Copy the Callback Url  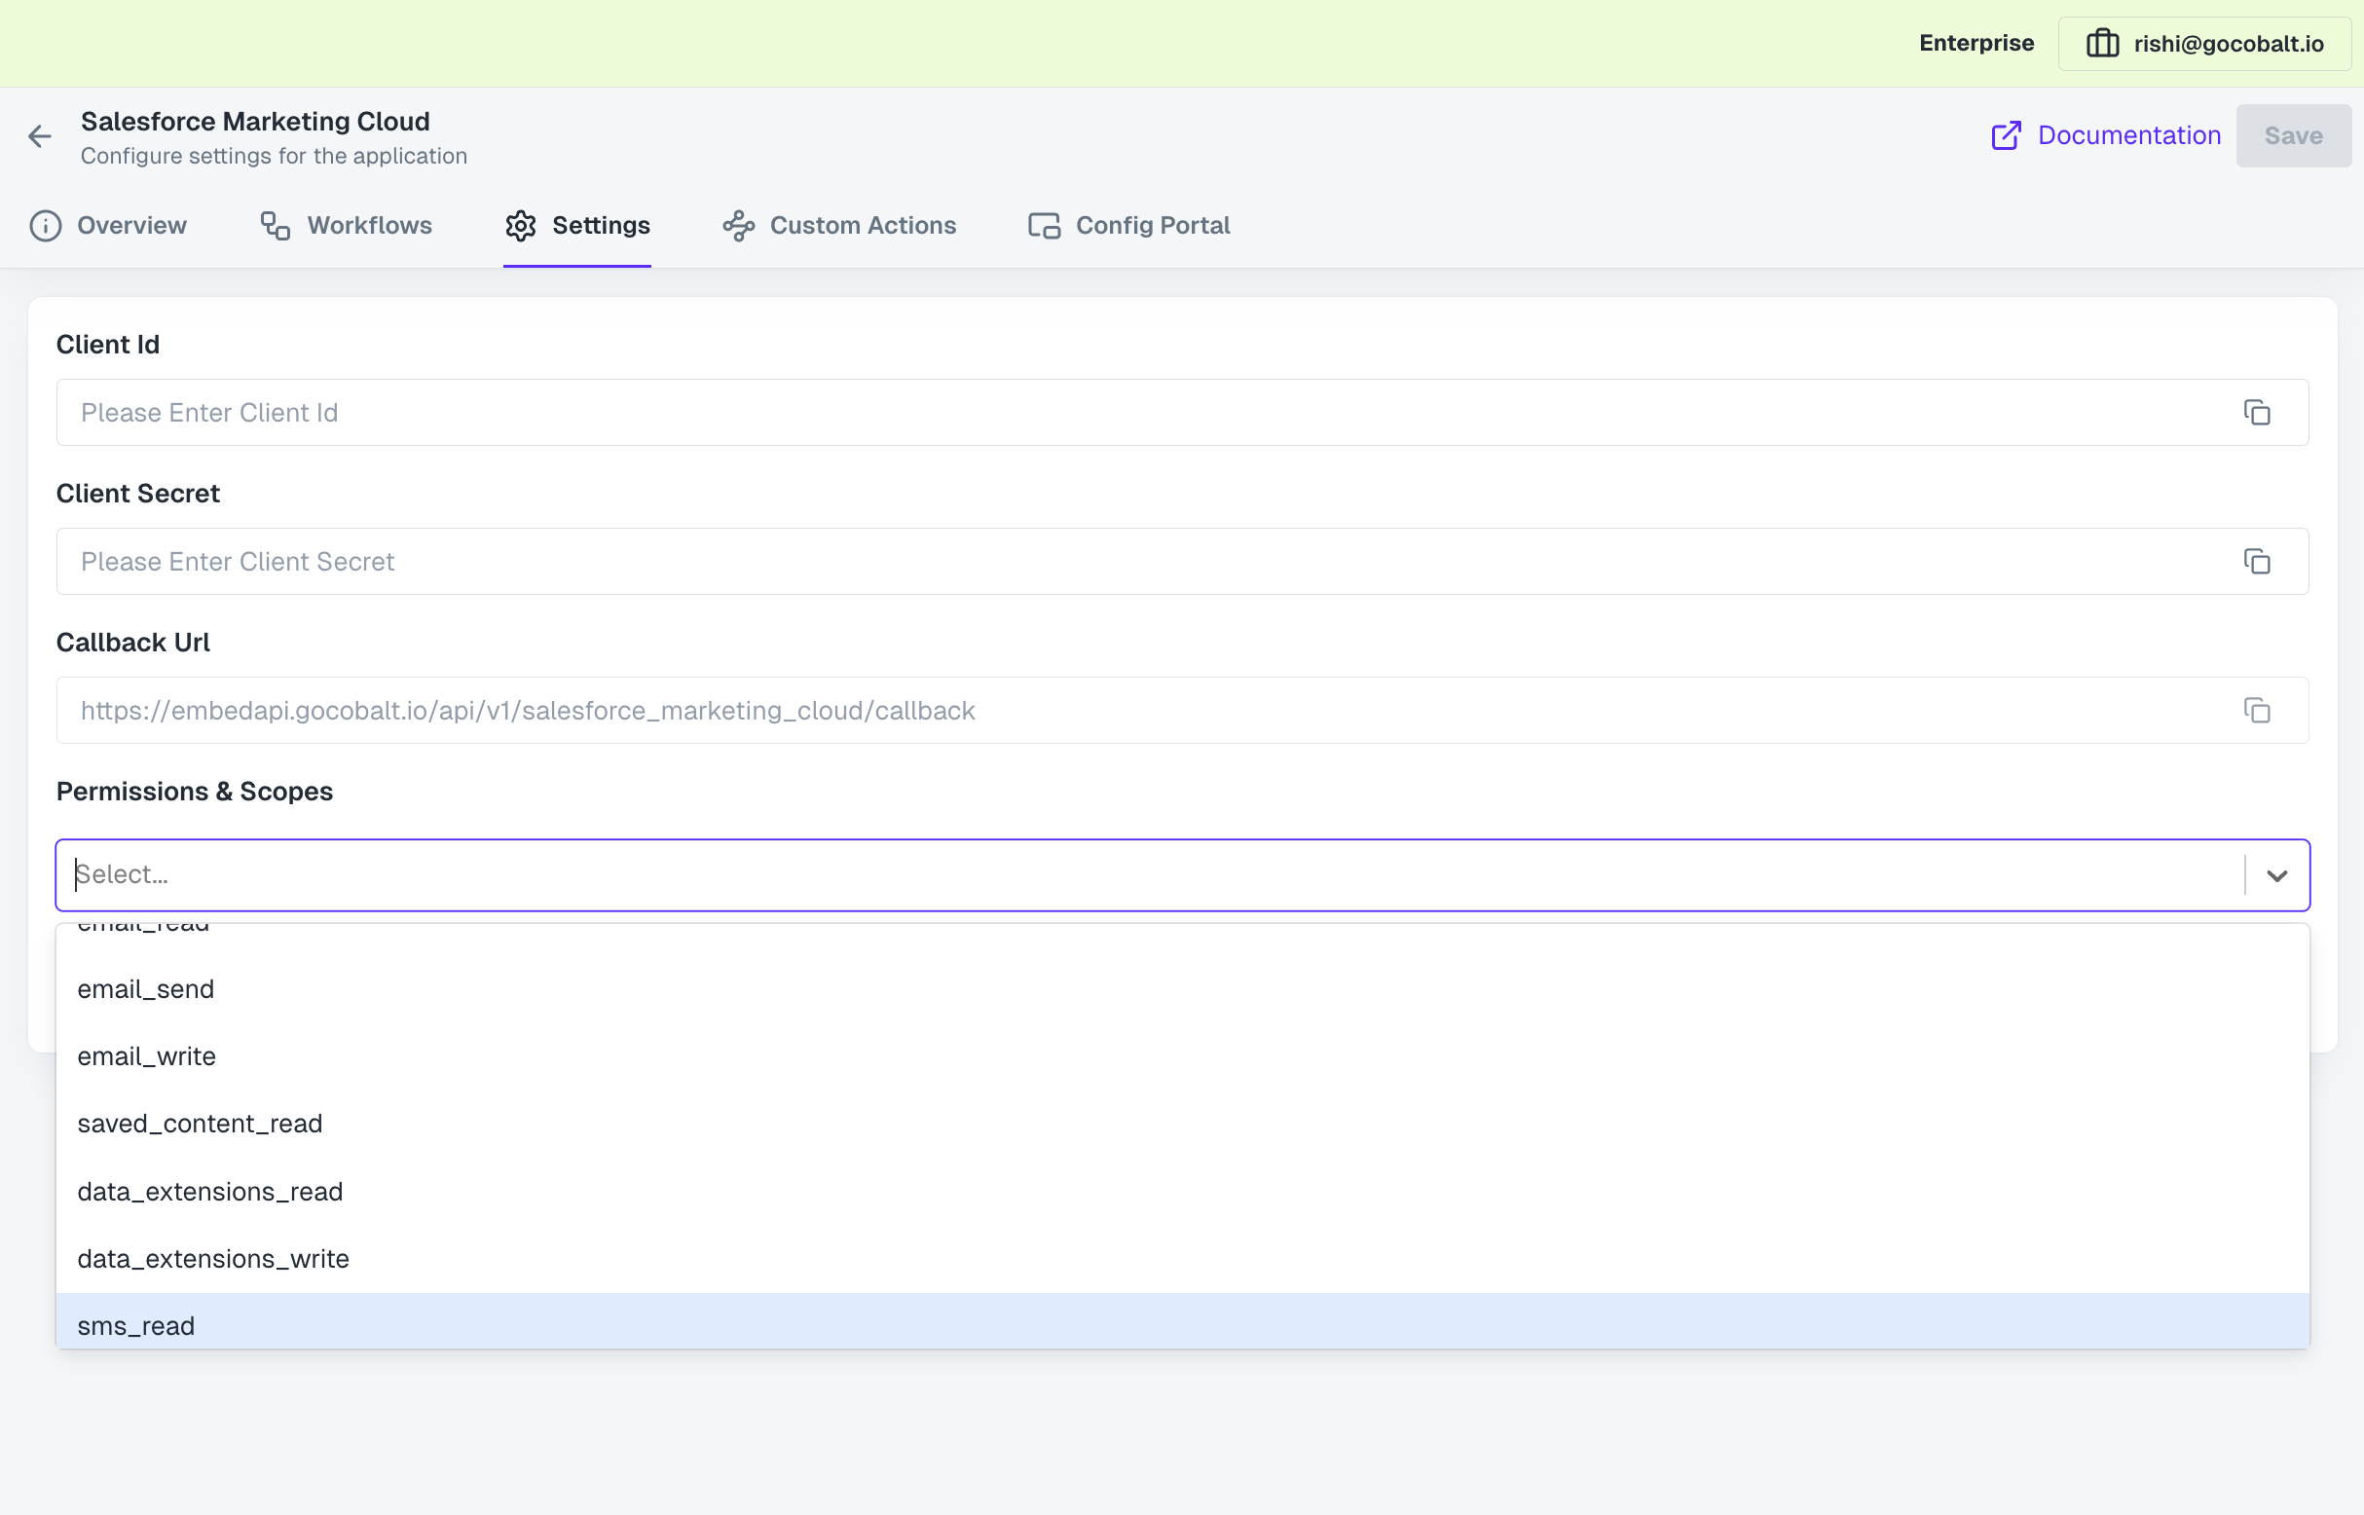[2257, 711]
